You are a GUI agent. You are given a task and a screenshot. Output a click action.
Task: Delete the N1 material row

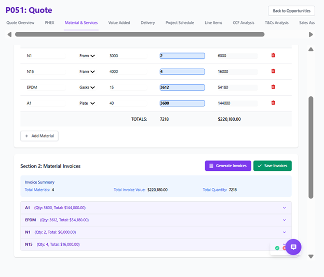pos(273,55)
